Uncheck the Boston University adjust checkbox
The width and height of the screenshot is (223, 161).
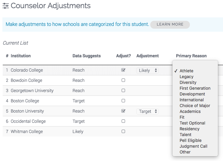point(123,111)
